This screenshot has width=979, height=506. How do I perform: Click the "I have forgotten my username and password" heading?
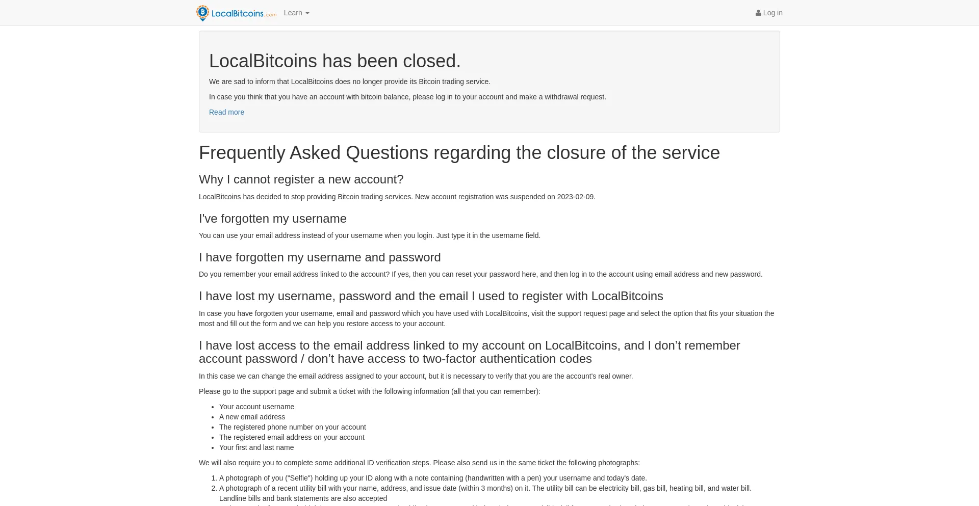[320, 257]
